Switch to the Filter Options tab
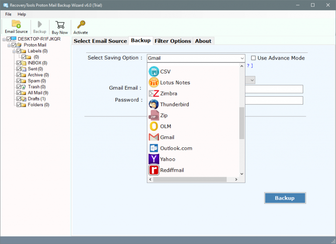Image resolution: width=336 pixels, height=244 pixels. (x=173, y=41)
